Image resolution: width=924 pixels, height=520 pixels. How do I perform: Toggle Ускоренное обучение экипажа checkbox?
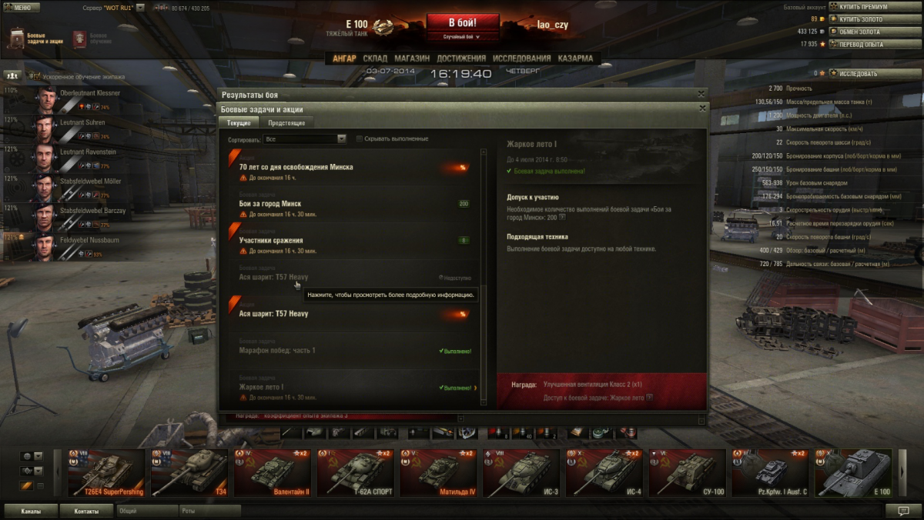pyautogui.click(x=35, y=76)
